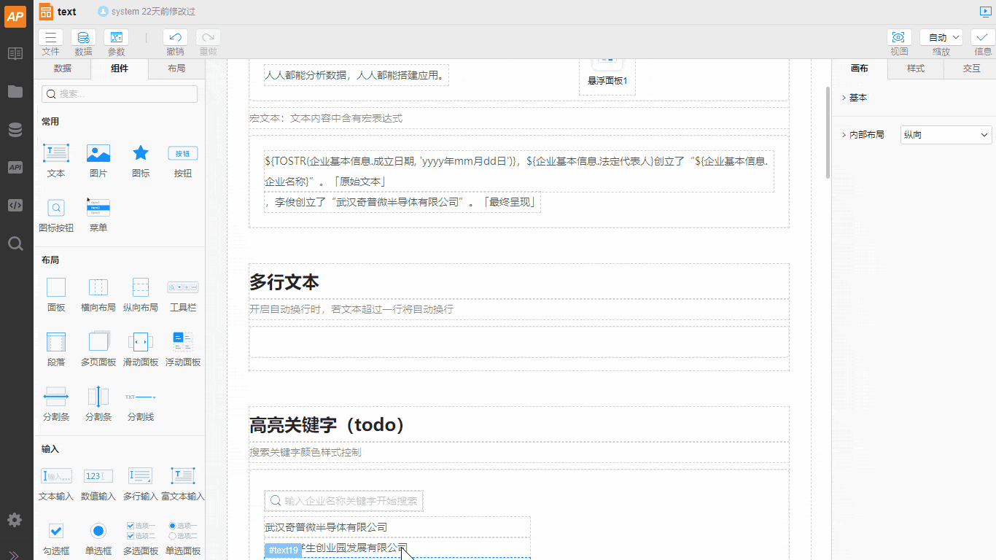Click the 信息 checkmark button

983,38
